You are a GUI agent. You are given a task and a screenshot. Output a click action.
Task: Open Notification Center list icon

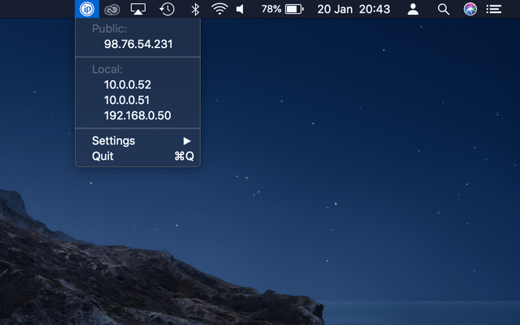[494, 9]
